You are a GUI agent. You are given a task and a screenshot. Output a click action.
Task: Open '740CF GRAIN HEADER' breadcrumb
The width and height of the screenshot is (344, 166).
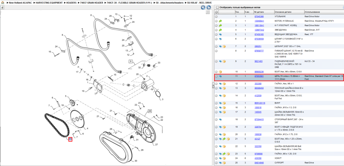tap(92, 3)
